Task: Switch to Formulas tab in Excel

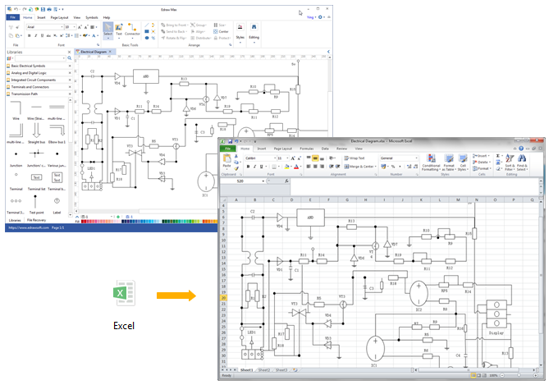Action: coord(307,149)
